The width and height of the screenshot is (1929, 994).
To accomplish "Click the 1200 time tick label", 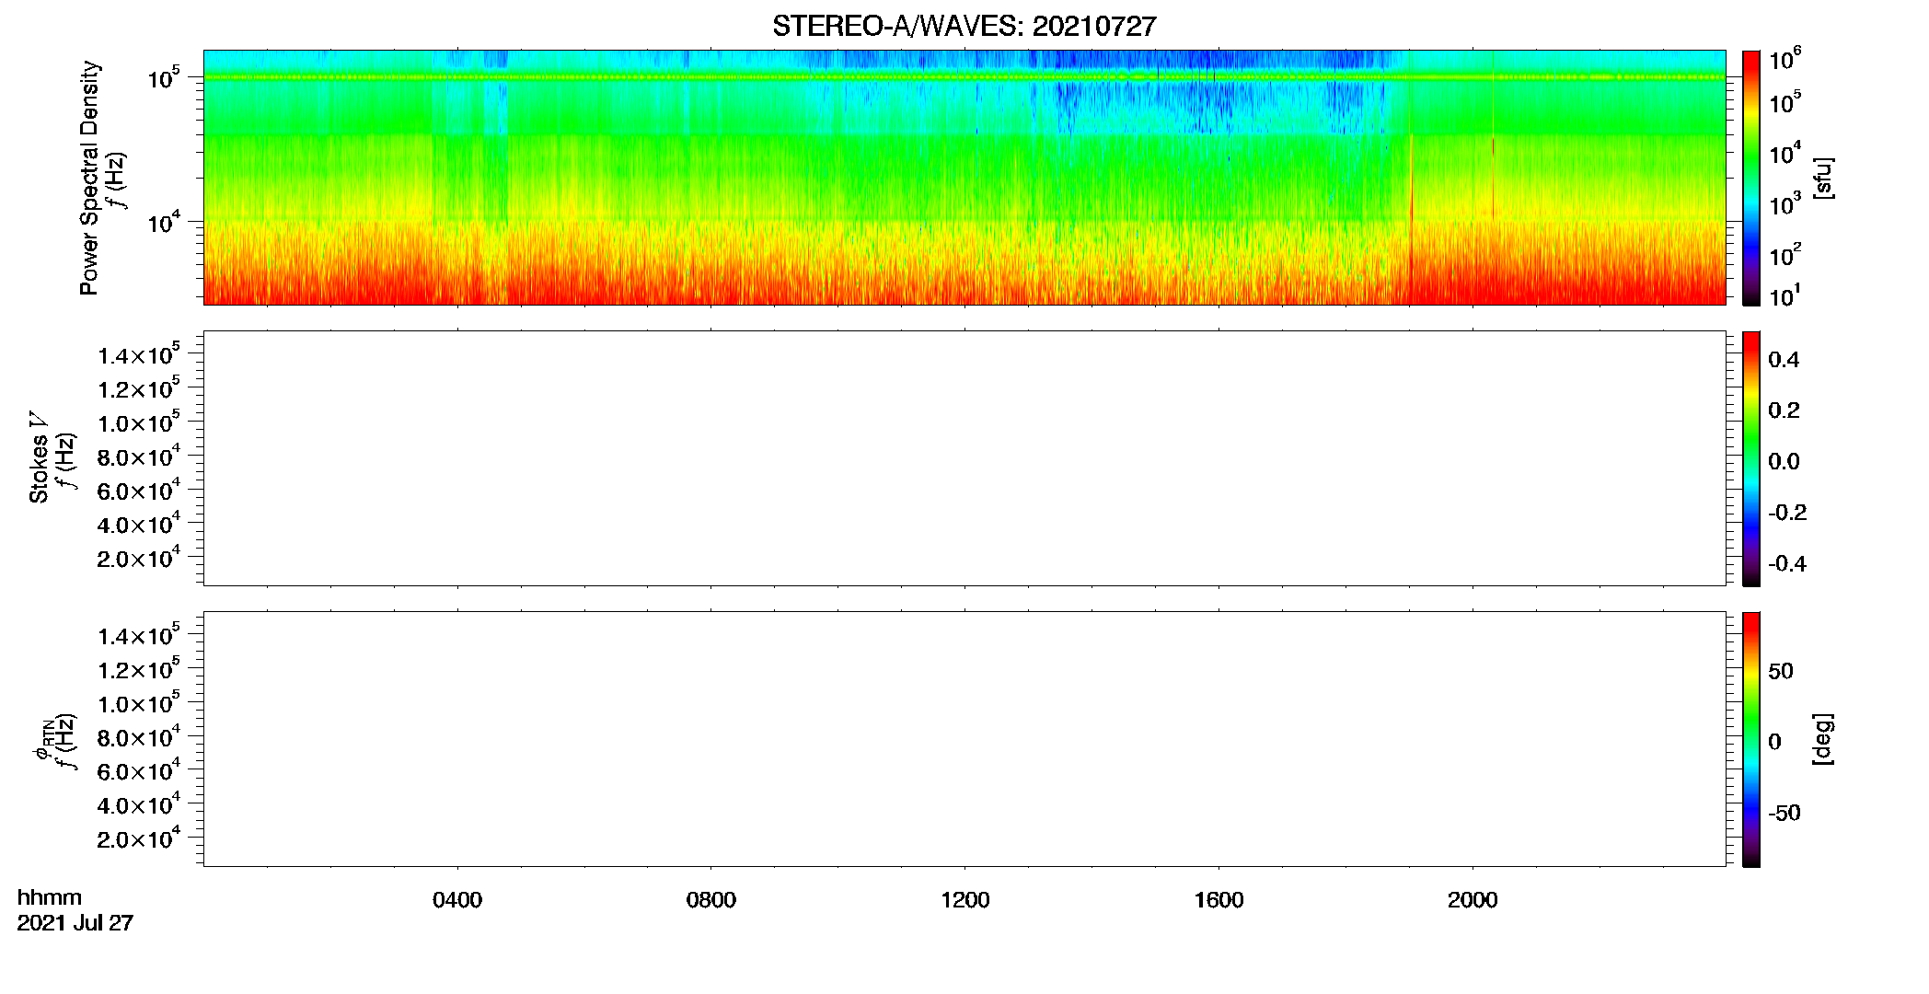I will point(965,900).
